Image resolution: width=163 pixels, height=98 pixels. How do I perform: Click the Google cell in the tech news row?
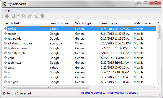[x=55, y=63]
